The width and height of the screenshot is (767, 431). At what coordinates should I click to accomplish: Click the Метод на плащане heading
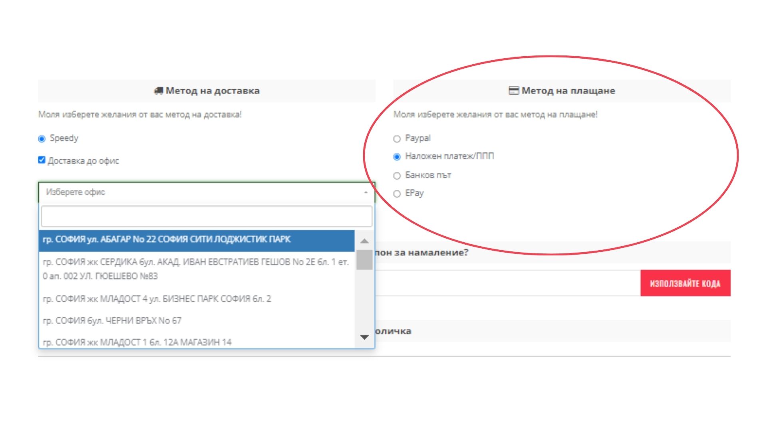click(568, 91)
